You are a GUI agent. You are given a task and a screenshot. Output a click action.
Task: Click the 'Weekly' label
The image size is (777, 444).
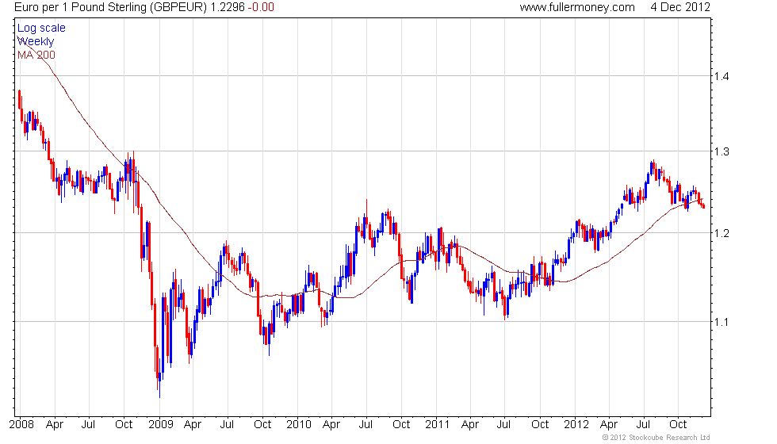click(36, 41)
